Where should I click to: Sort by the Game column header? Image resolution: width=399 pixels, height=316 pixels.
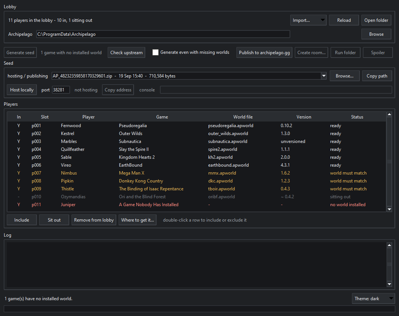(x=162, y=117)
